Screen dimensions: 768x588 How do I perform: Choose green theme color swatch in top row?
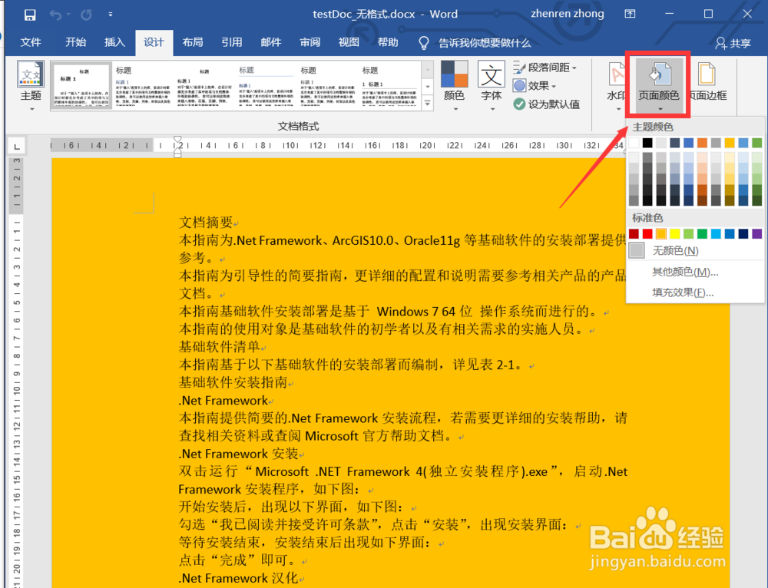[757, 143]
